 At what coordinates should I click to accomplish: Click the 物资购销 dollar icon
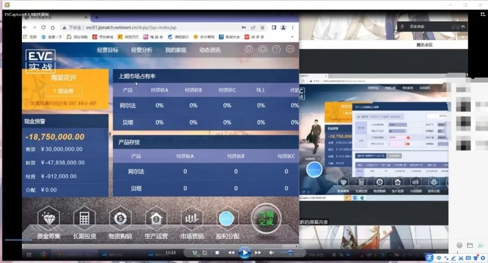pyautogui.click(x=120, y=219)
